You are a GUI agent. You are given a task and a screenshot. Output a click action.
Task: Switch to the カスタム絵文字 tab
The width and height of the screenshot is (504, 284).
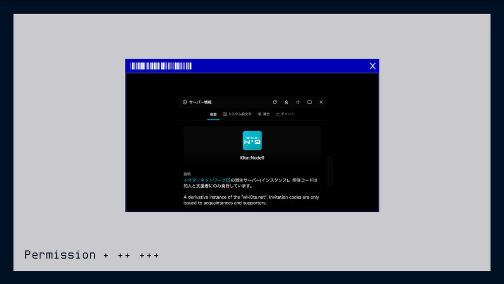[237, 114]
